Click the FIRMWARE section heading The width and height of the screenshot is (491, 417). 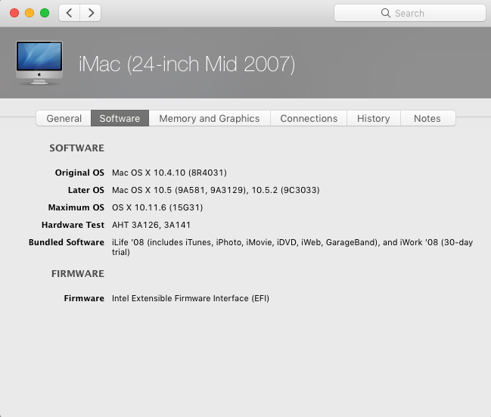click(x=78, y=273)
